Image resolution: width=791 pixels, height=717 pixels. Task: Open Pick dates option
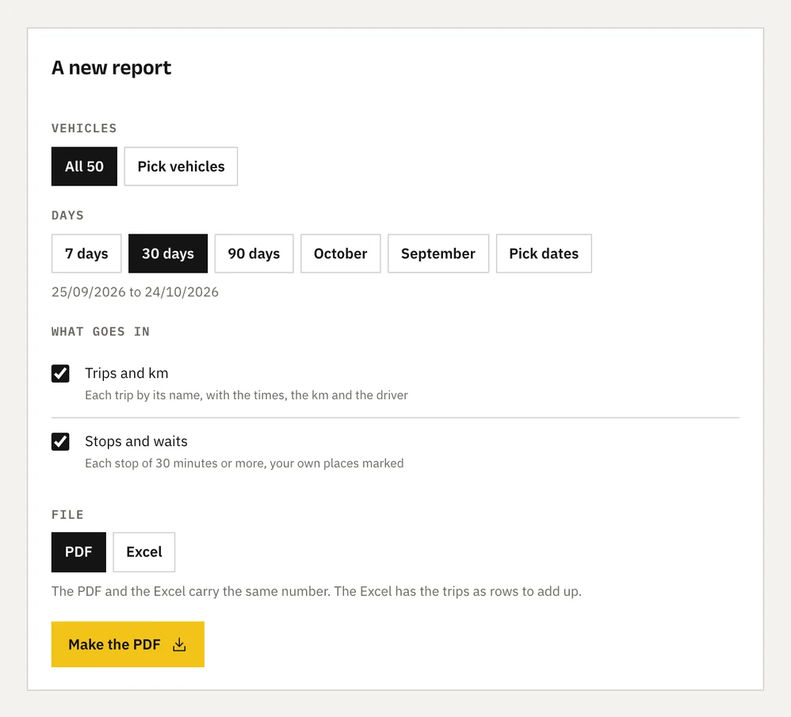click(544, 254)
